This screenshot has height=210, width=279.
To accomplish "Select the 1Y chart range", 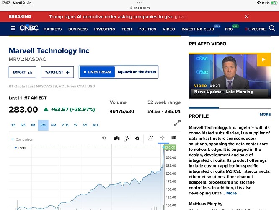I will [76, 125].
